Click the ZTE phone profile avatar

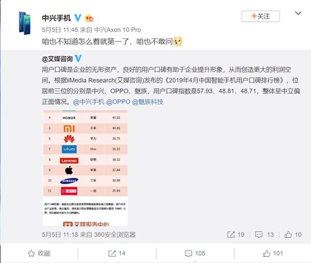25,23
